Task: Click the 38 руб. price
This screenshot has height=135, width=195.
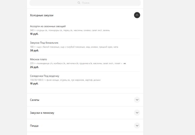Action: (x=34, y=50)
